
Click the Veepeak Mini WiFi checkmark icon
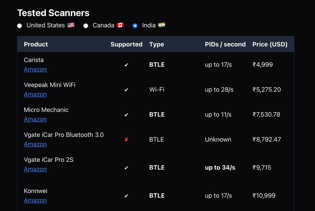(x=126, y=90)
